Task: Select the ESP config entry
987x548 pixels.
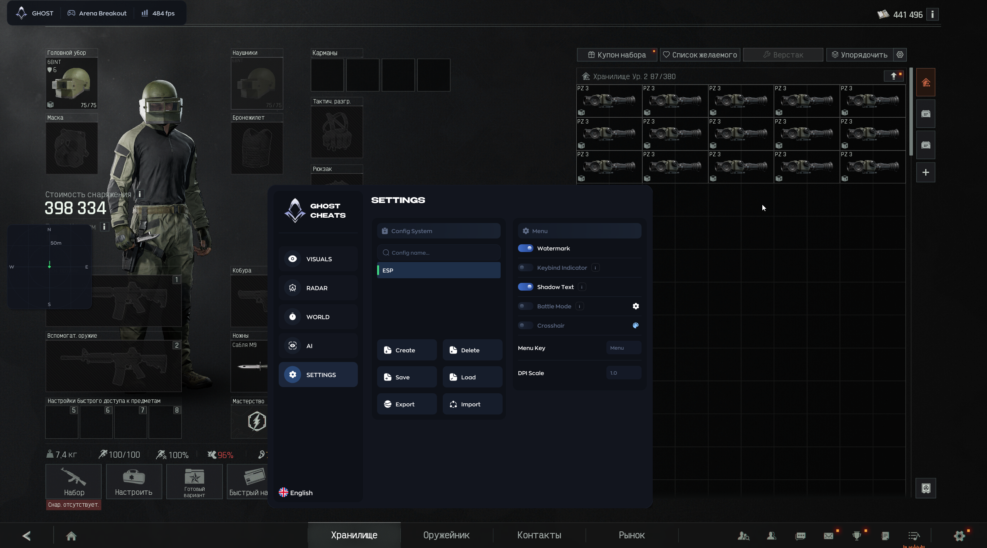Action: click(x=439, y=270)
